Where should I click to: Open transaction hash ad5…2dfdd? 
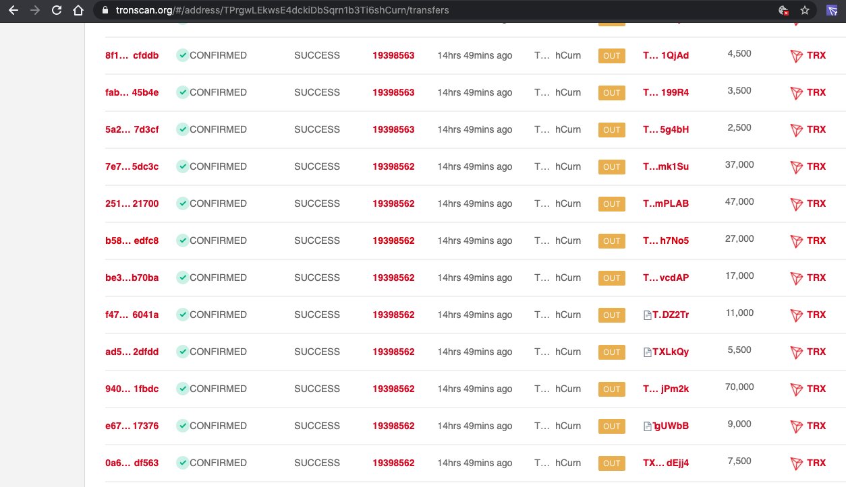132,352
